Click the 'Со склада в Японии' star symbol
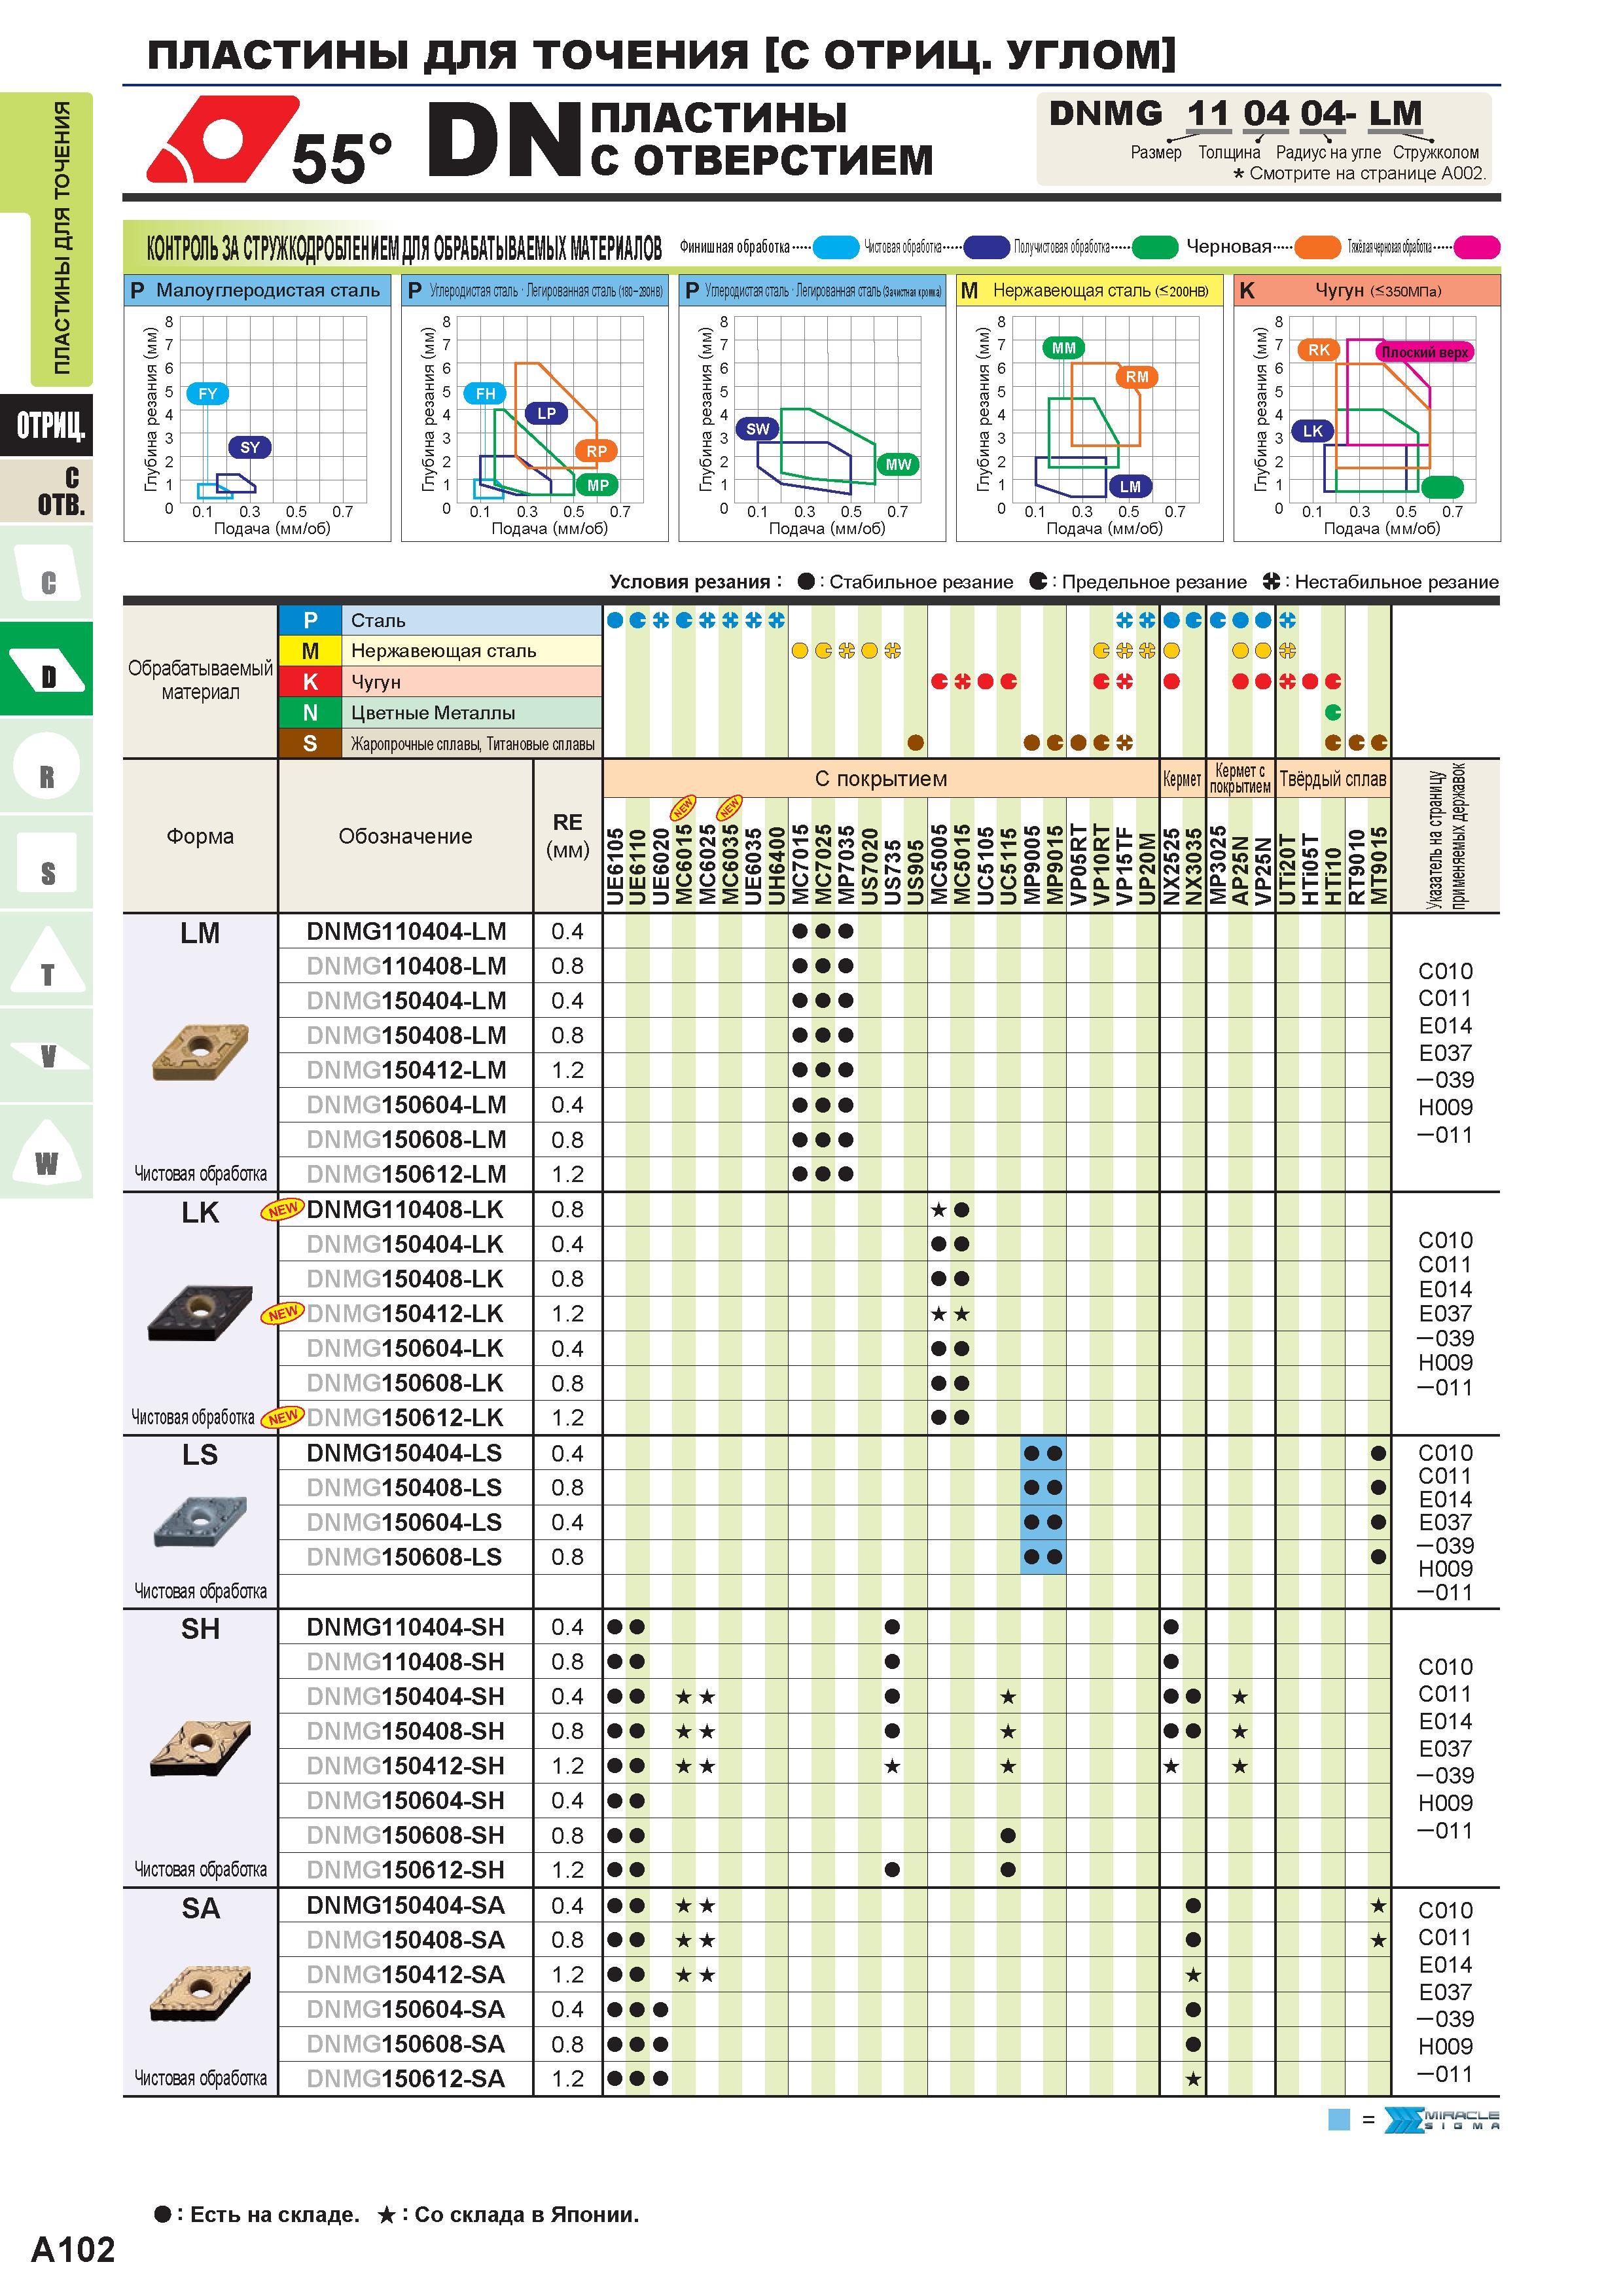Image resolution: width=1623 pixels, height=2296 pixels. coord(387,2215)
